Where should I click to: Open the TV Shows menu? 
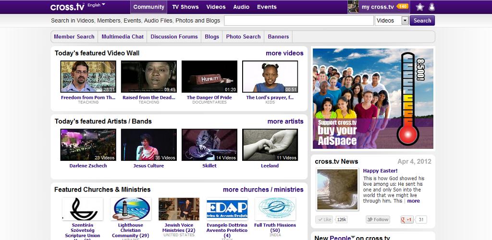tap(185, 7)
